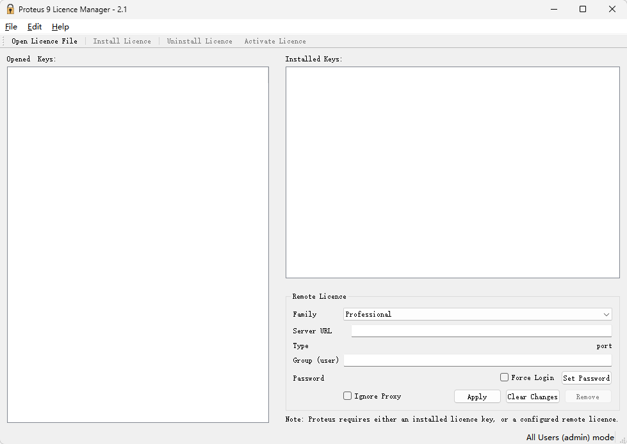Open the Help menu
627x444 pixels.
click(60, 27)
